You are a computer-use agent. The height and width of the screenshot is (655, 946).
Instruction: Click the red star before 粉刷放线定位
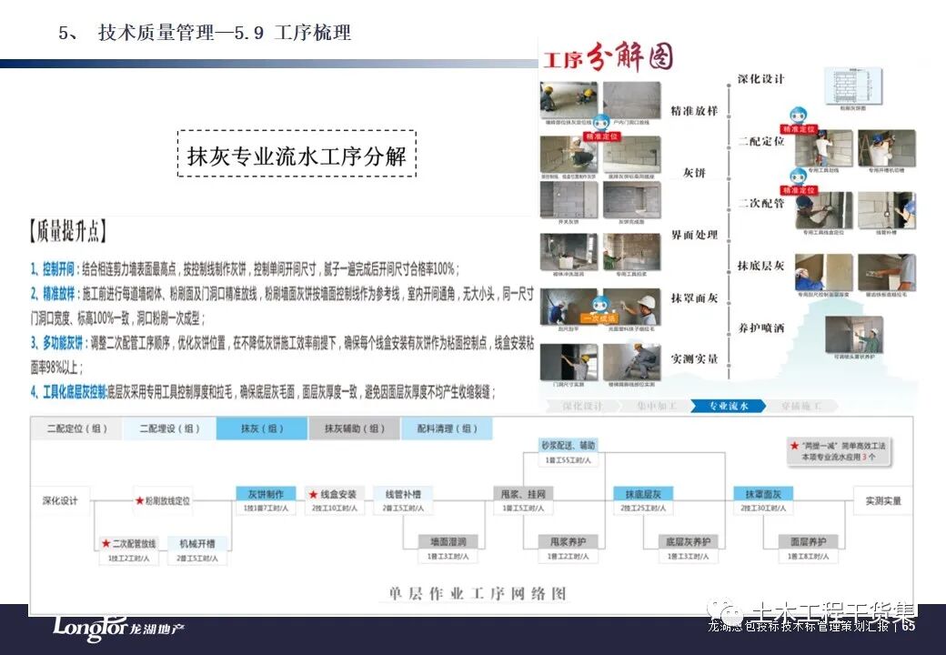tap(139, 499)
